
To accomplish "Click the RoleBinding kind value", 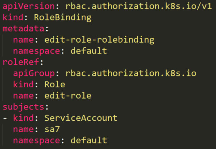I will (x=63, y=18).
